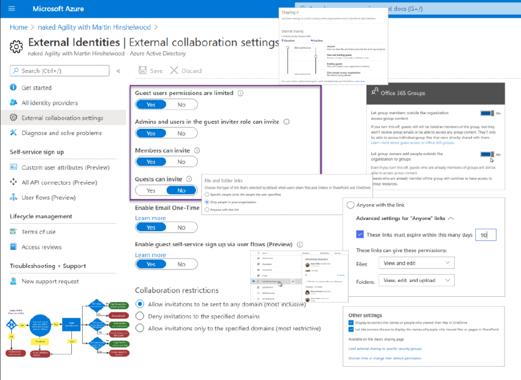521x380 pixels.
Task: Open the Files permission dropdown
Action: tap(416, 263)
